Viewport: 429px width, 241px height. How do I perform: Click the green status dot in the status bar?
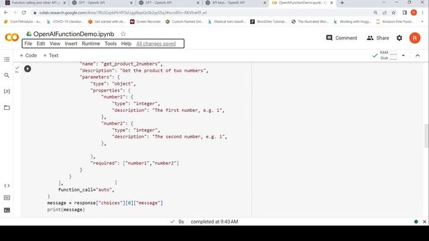click(416, 222)
